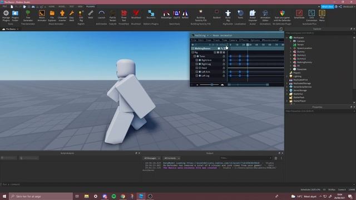Screen dimensions: 356x200
Task: Click the Moon Animator timeline scroll bar
Action: click(x=248, y=84)
